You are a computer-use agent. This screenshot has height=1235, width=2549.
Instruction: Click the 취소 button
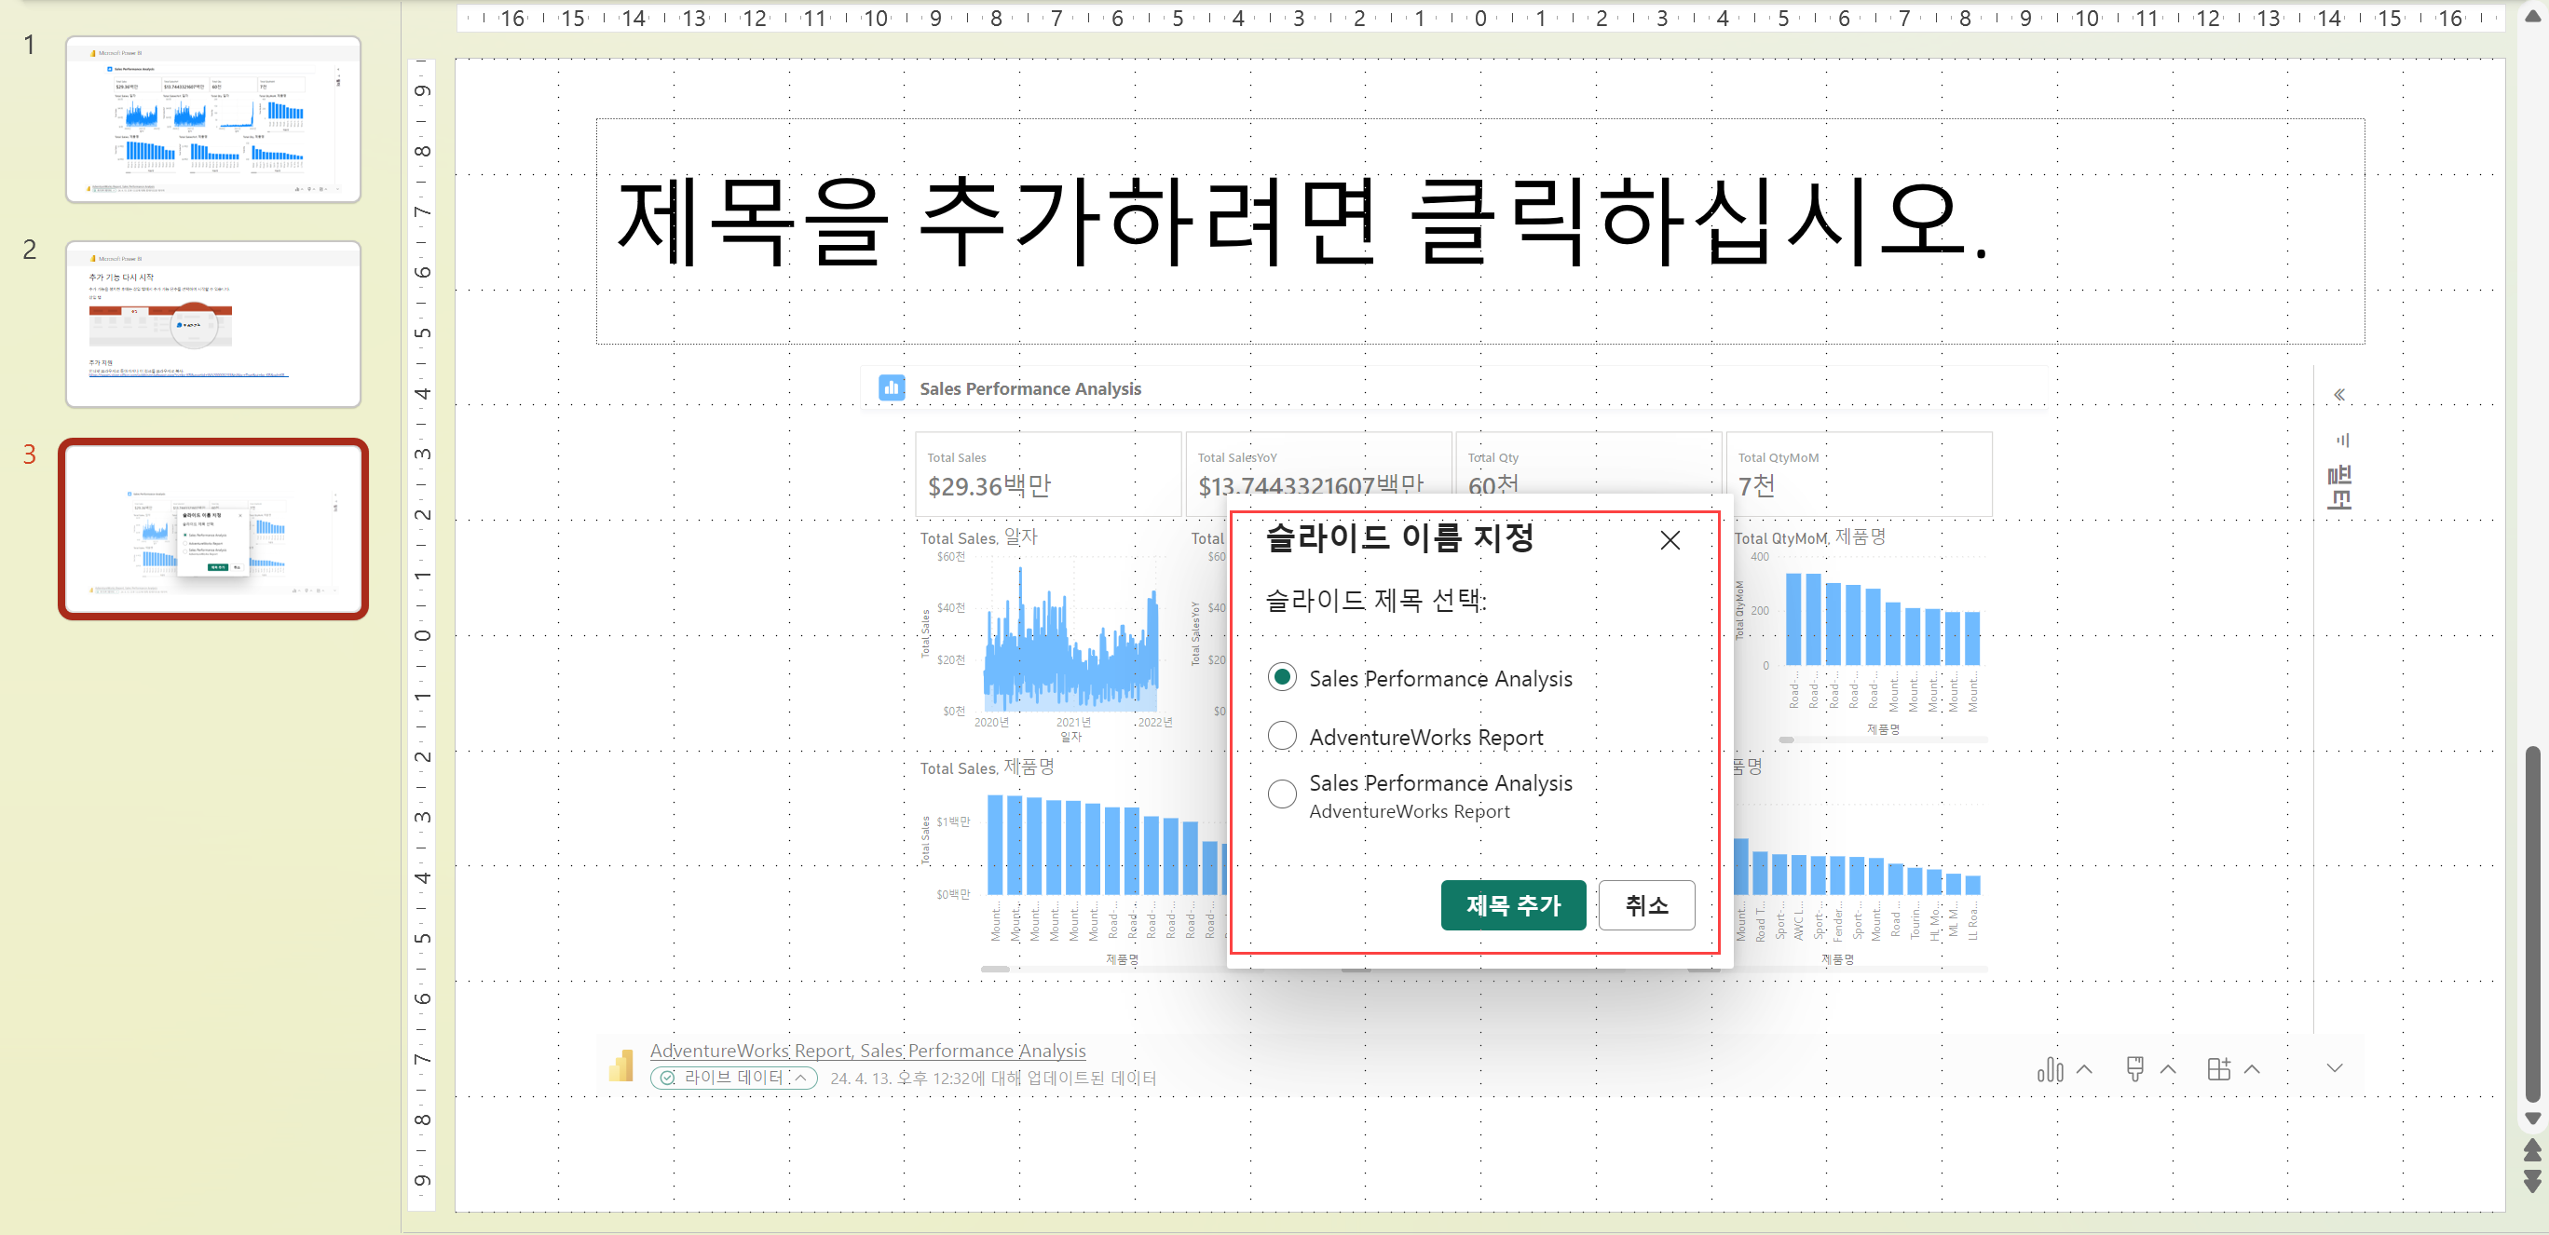(1645, 905)
